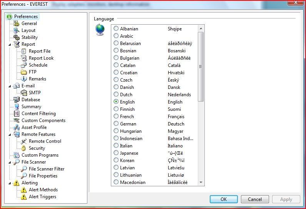Click the Content Filtering icon
Image resolution: width=306 pixels, height=209 pixels.
tap(17, 114)
